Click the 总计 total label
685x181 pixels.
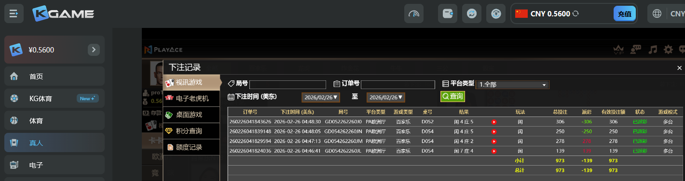[520, 170]
